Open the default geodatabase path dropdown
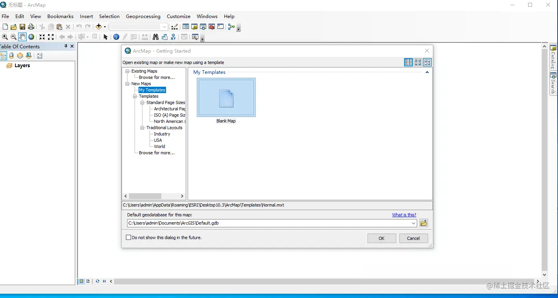The image size is (558, 298). [414, 223]
